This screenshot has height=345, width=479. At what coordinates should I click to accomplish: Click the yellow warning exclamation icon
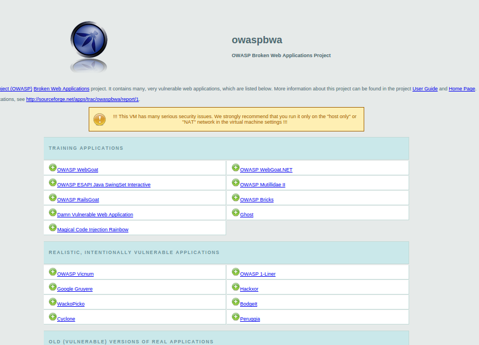tap(100, 119)
